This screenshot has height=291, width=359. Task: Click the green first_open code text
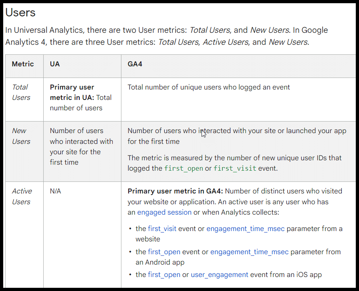tap(184, 168)
